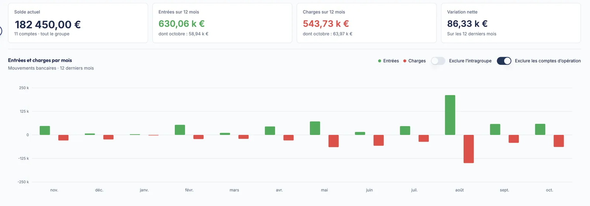Screen dimensions: 590x206
Task: Click the green Entrées legend dot
Action: pyautogui.click(x=379, y=61)
